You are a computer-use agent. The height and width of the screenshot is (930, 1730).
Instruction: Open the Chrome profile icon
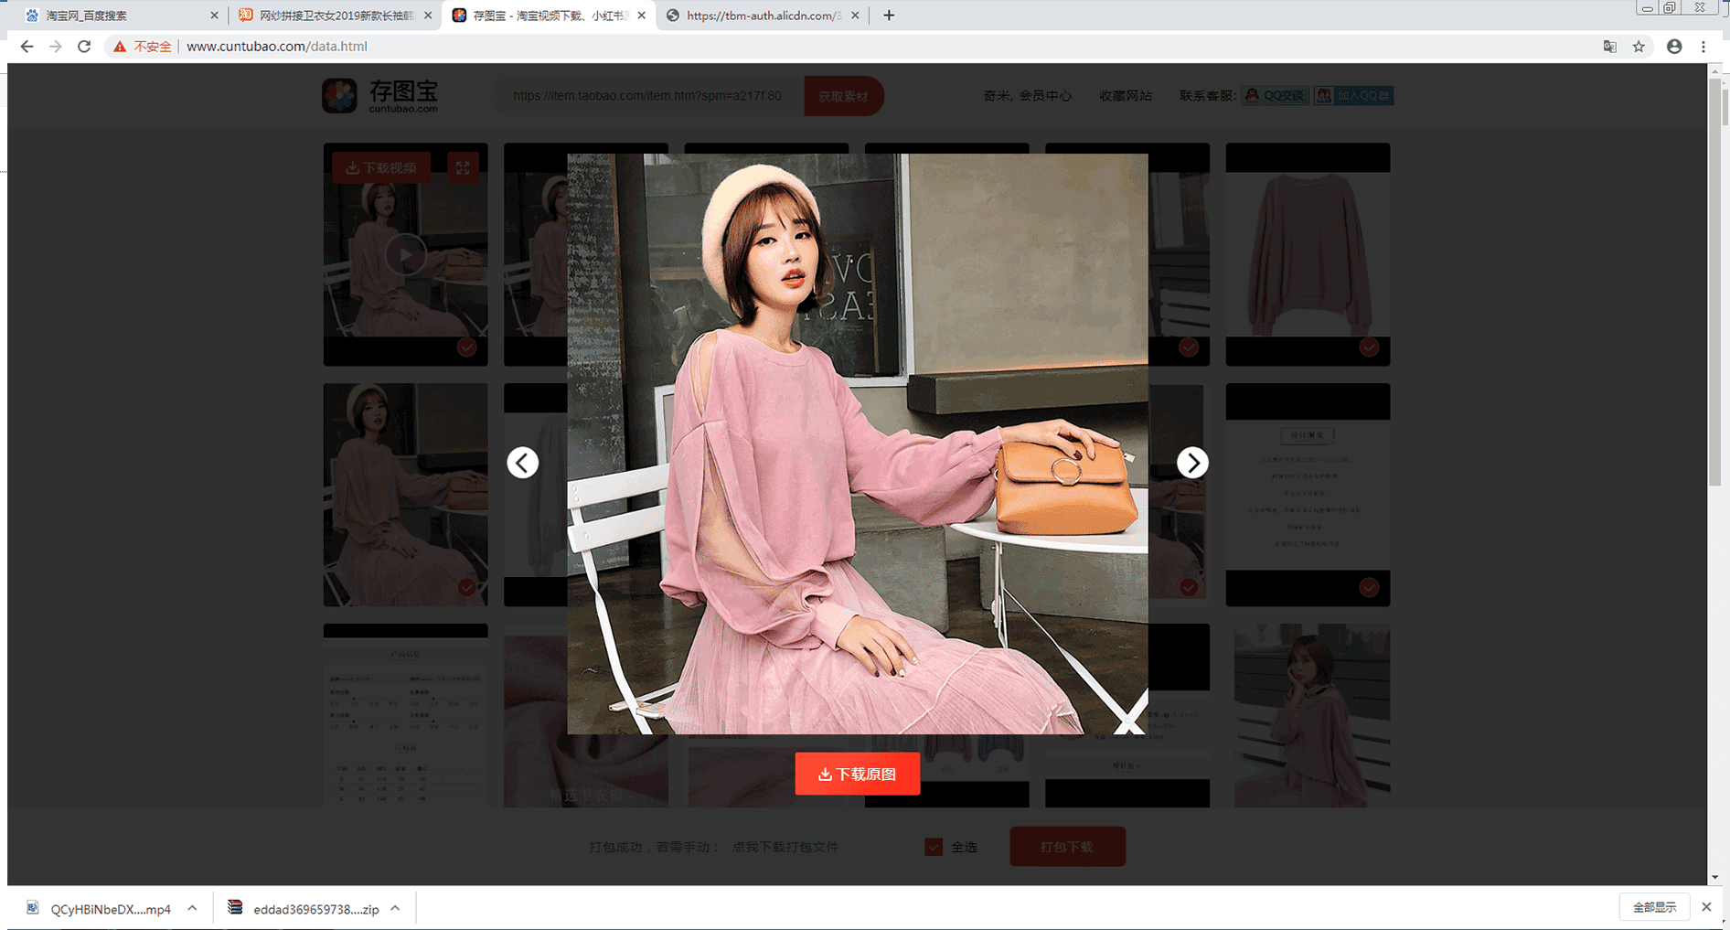[x=1674, y=47]
